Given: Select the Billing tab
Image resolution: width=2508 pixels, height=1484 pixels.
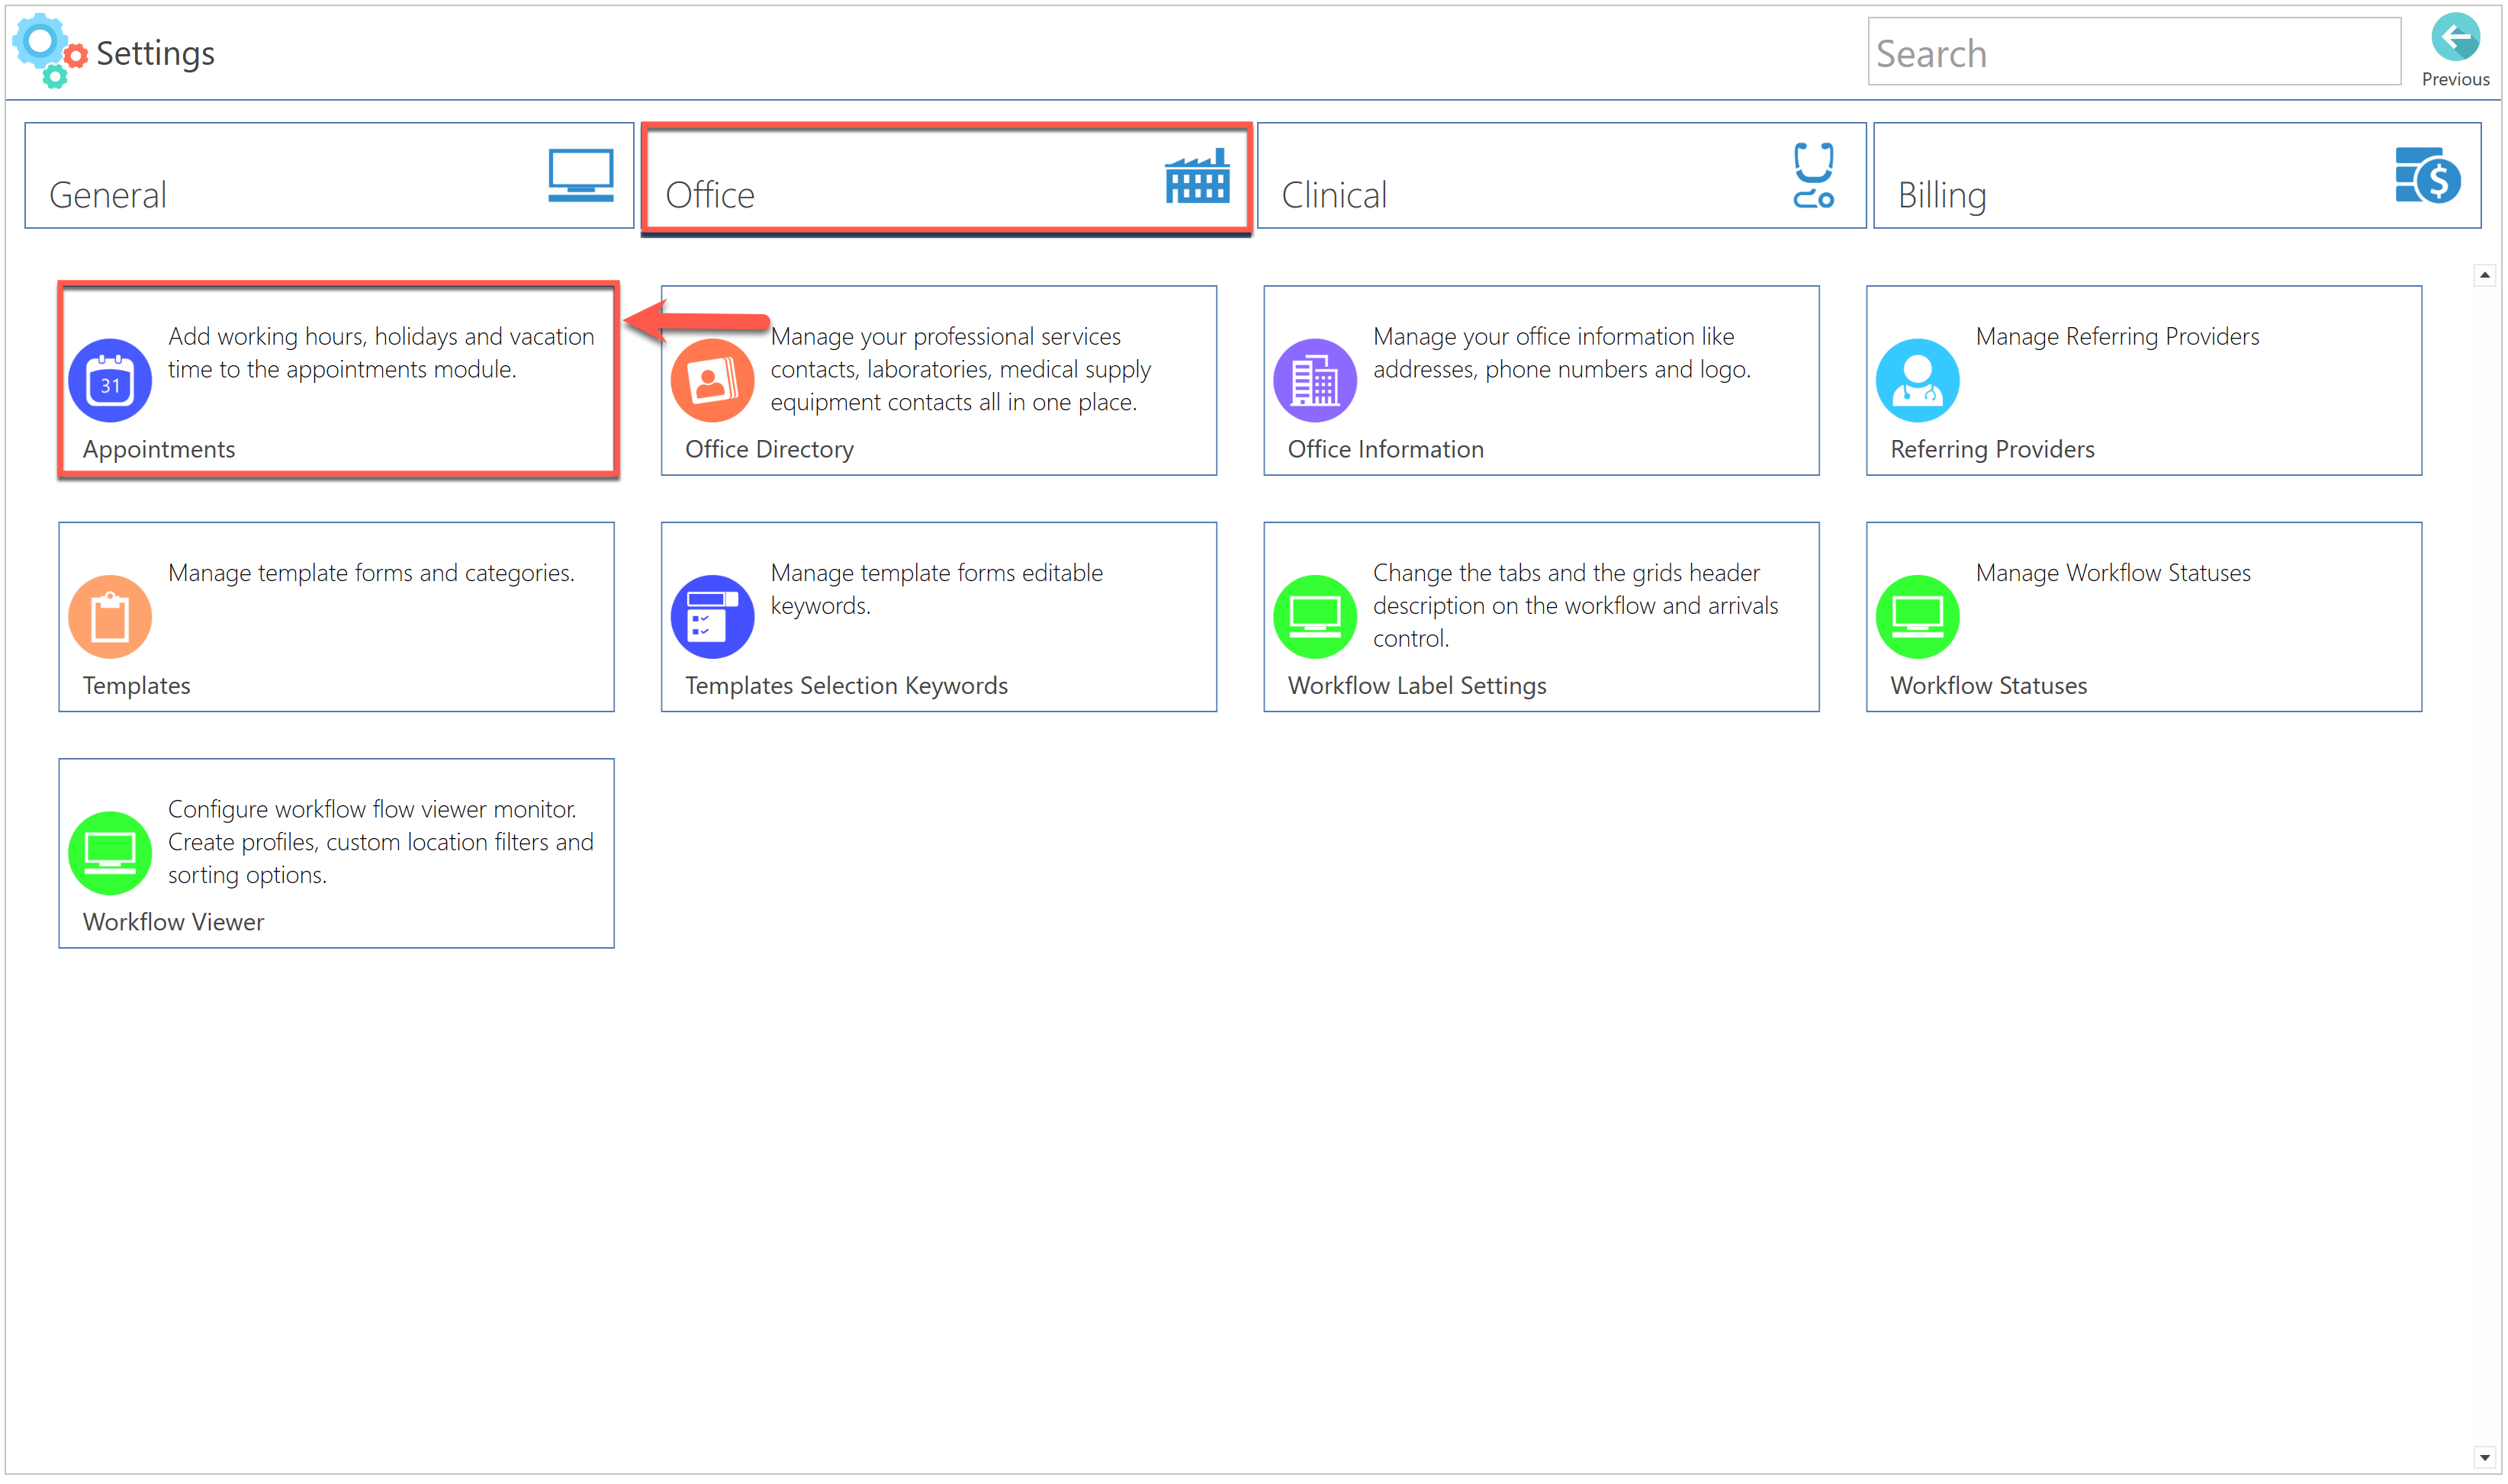Looking at the screenshot, I should tap(2177, 176).
